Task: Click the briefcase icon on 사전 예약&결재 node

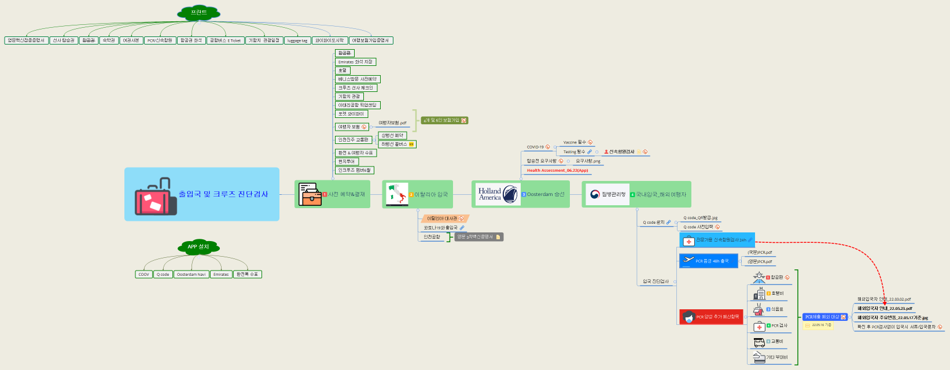Action: (x=310, y=194)
